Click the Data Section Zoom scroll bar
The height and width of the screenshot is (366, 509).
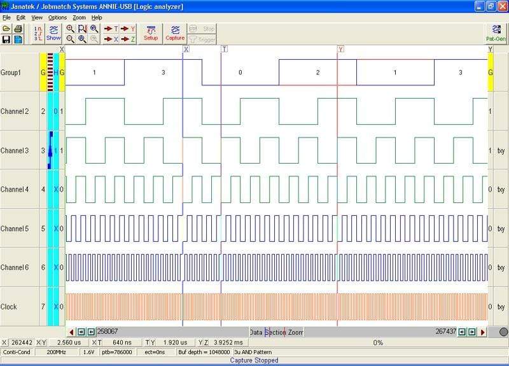point(275,332)
